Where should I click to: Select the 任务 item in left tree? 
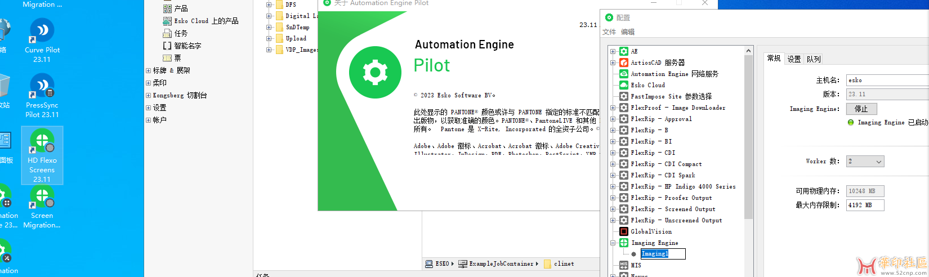click(x=181, y=33)
